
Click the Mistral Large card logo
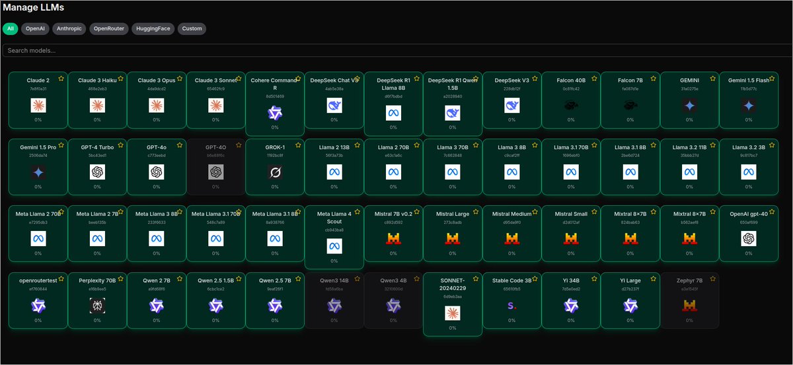[453, 238]
